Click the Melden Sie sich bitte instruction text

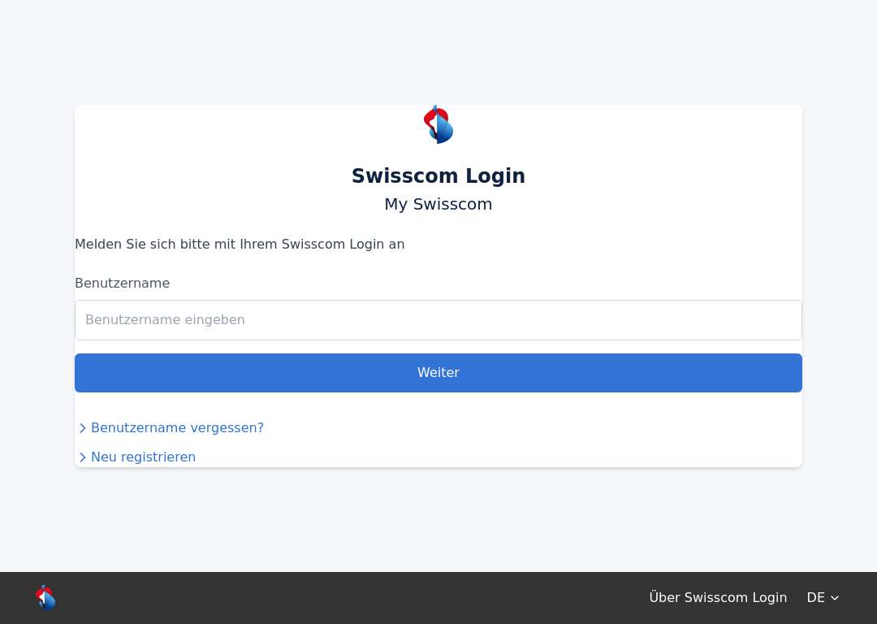tap(240, 245)
